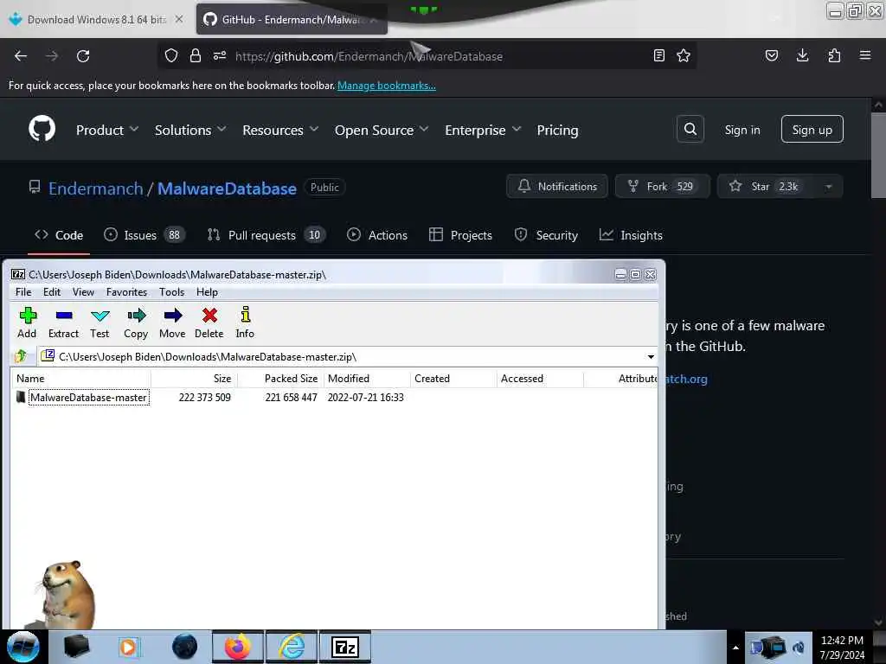Click the tracking protection shield icon
The width and height of the screenshot is (886, 664).
pyautogui.click(x=171, y=55)
